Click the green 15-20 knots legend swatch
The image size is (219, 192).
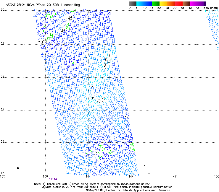[156, 4]
